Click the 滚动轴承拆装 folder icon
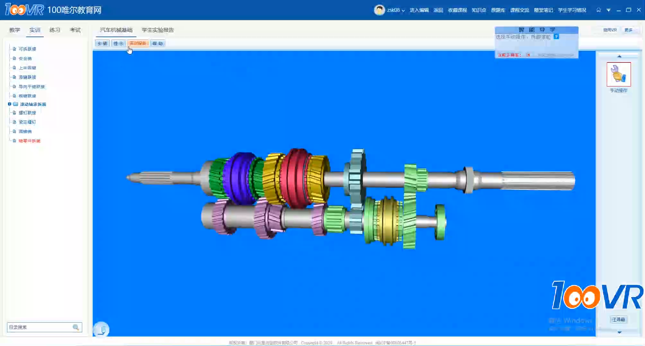This screenshot has height=346, width=645. [15, 104]
